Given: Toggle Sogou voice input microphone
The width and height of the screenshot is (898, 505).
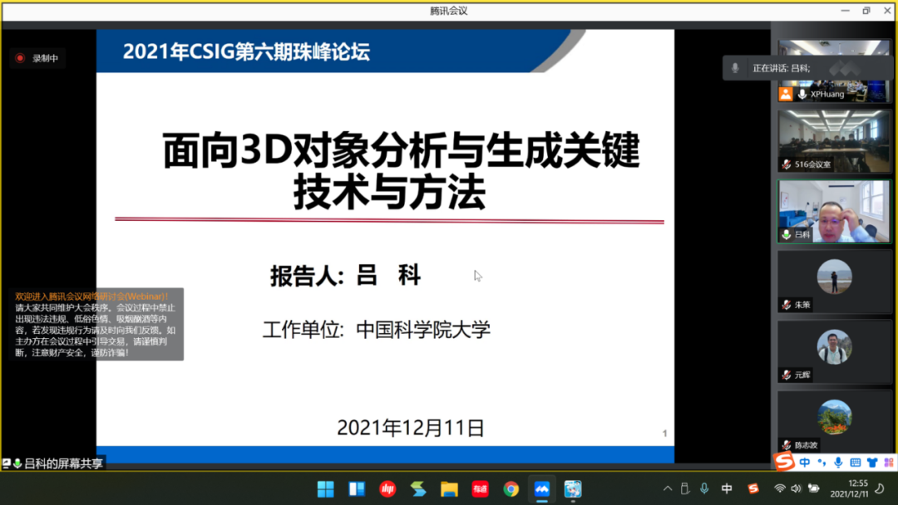Looking at the screenshot, I should tap(838, 462).
